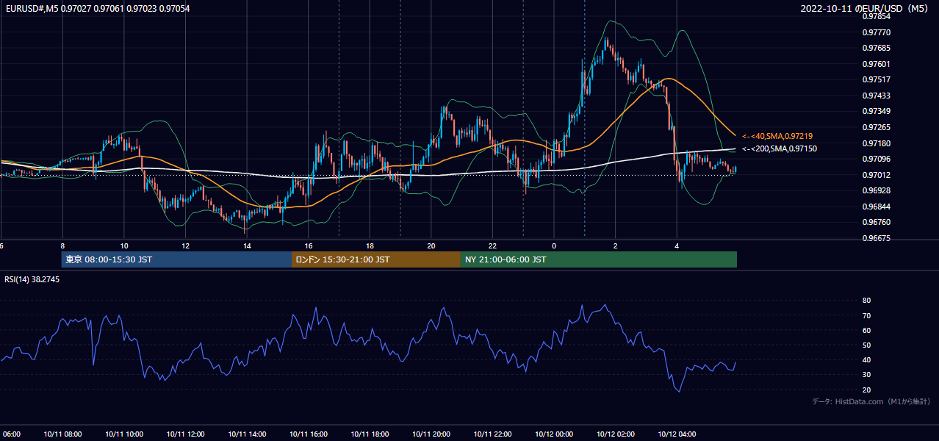Click the '10/12 02:00' bottom time label
The height and width of the screenshot is (441, 939).
click(616, 434)
